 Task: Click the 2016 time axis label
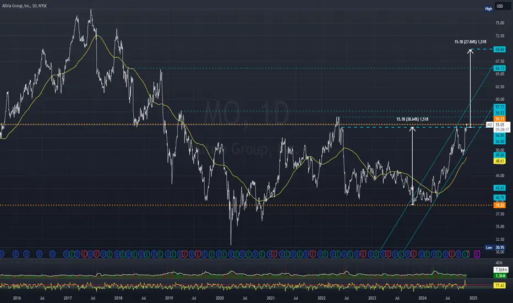click(17, 298)
